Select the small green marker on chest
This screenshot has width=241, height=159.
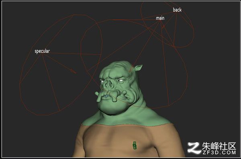[135, 145]
